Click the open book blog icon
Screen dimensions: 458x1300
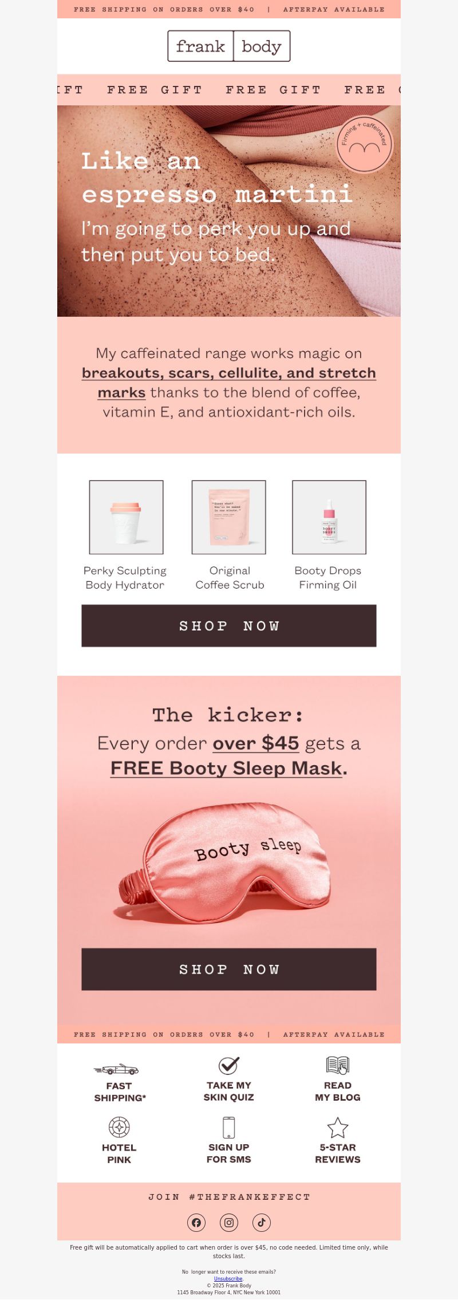pos(338,1065)
